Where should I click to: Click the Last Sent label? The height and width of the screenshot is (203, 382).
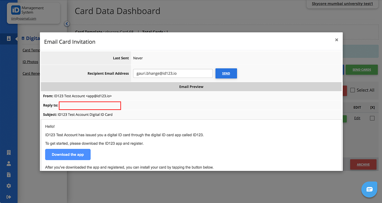click(121, 58)
